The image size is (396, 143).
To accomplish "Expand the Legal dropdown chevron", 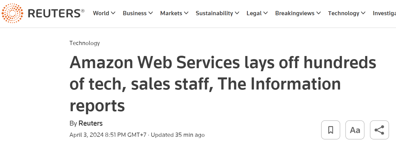I will point(266,13).
